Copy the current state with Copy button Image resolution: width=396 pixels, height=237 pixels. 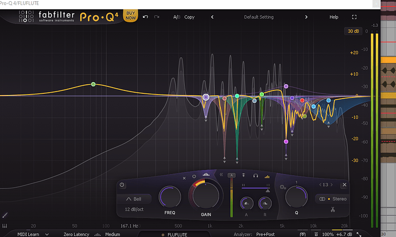189,17
